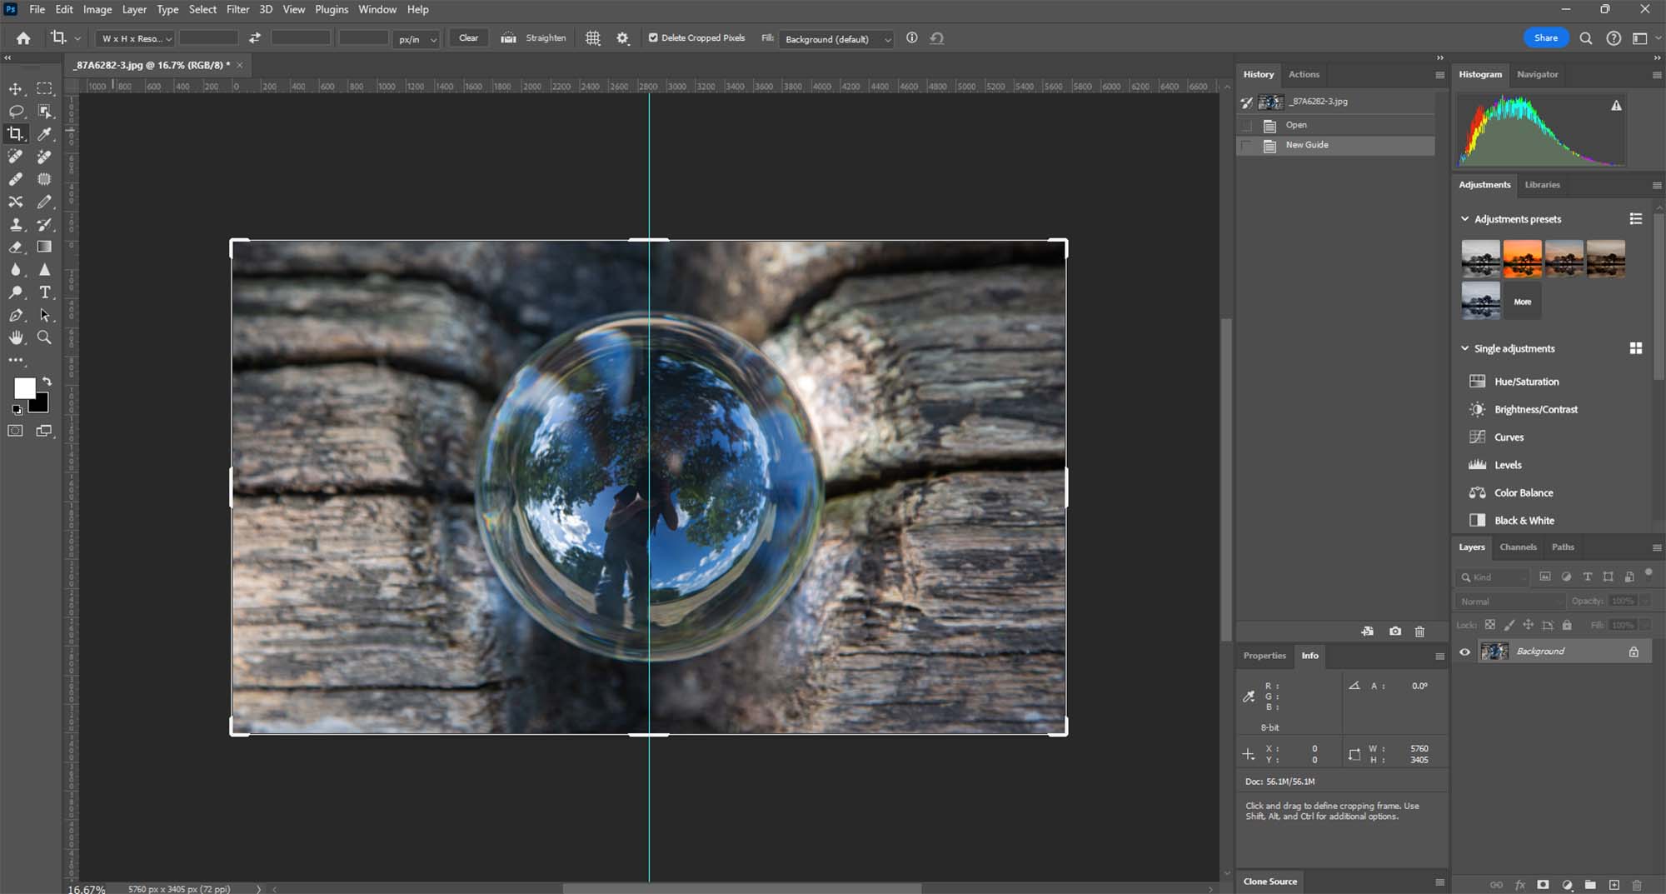Open the Image menu
The image size is (1666, 894).
[x=97, y=9]
